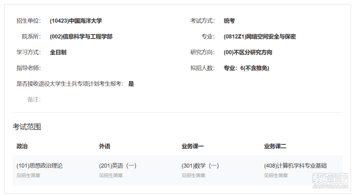Image resolution: width=355 pixels, height=196 pixels.
Task: Select the (408)计算机学科专业基础 cell
Action: coord(296,166)
